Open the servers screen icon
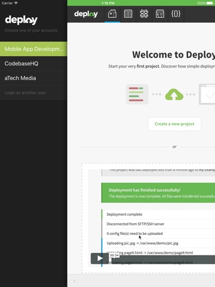 [160, 14]
